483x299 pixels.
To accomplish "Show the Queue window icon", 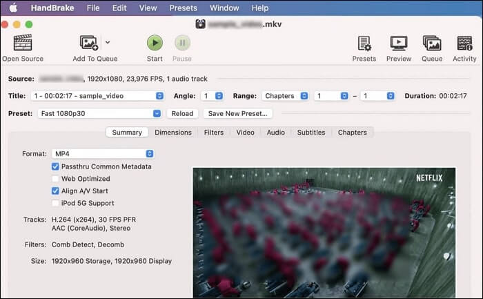I will pos(432,43).
